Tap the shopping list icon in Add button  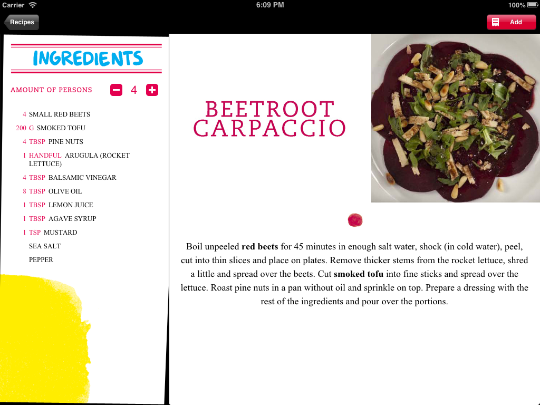coord(495,22)
